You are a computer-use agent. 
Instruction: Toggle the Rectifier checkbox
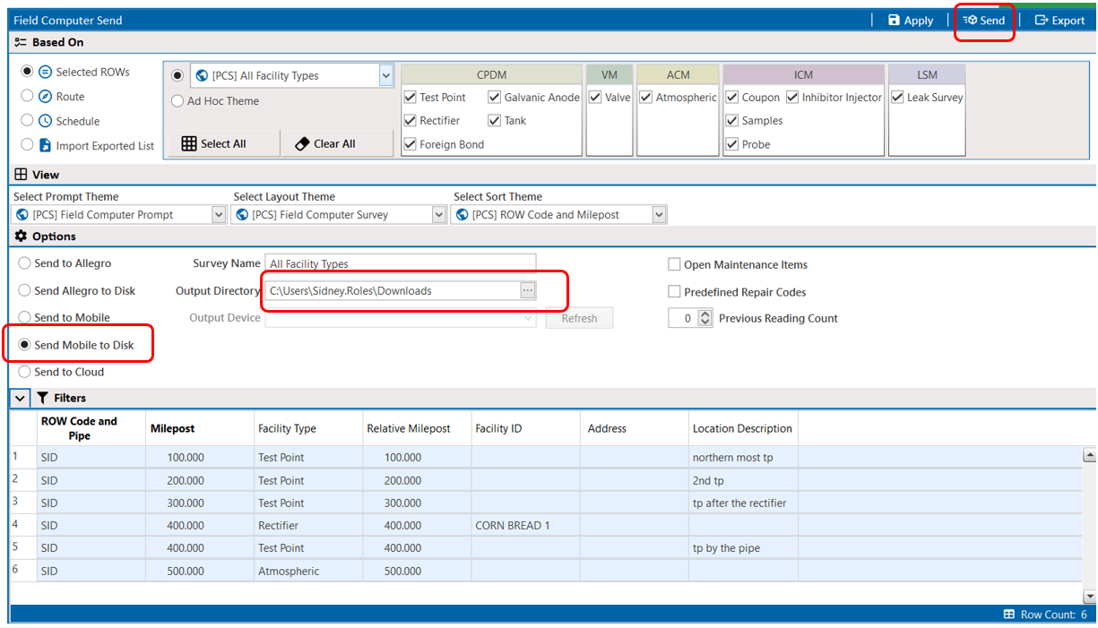click(x=410, y=120)
